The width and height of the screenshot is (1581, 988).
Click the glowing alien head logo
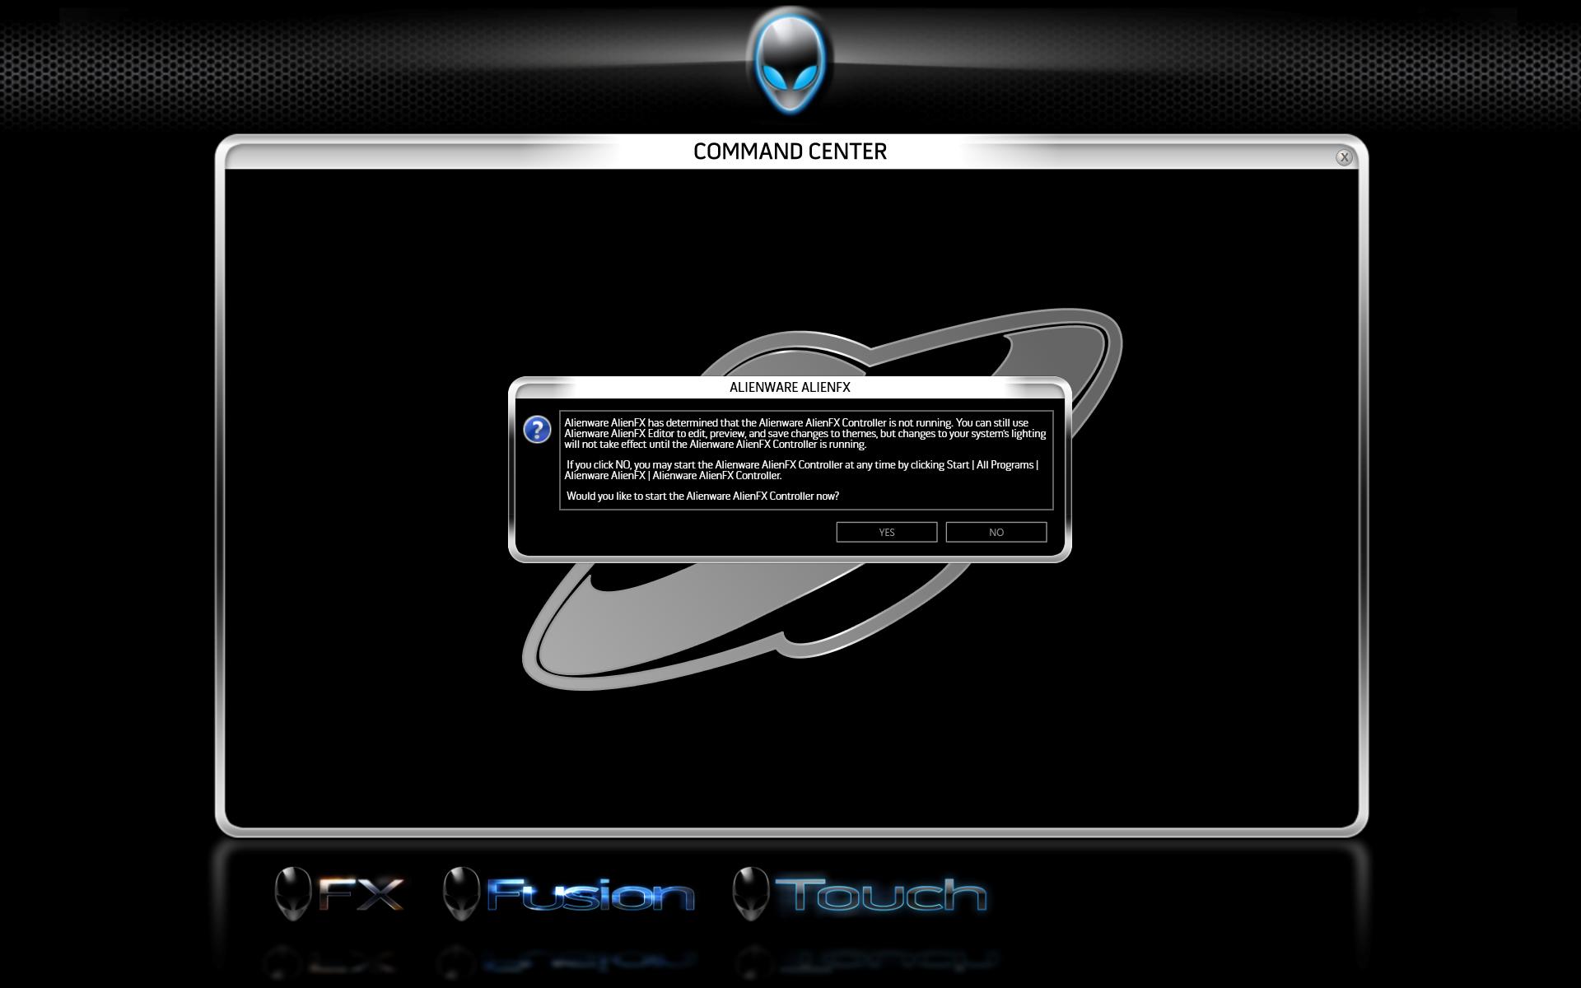pos(790,61)
